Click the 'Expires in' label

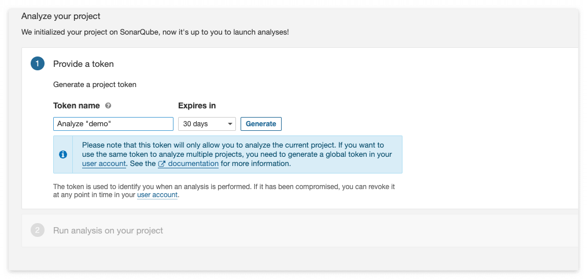197,106
